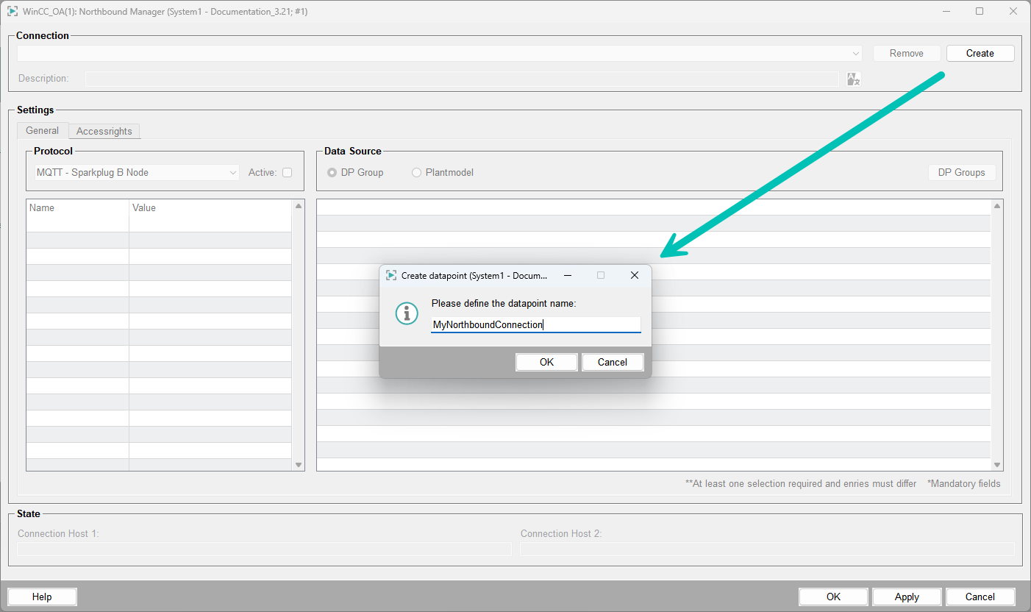Viewport: 1031px width, 612px height.
Task: Expand the MQTT - Sparkplug B Node protocol dropdown
Action: 233,172
